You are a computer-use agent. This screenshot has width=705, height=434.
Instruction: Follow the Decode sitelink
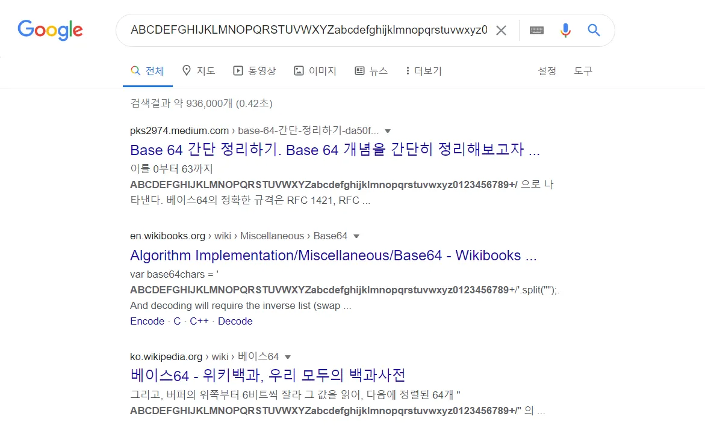pyautogui.click(x=235, y=322)
